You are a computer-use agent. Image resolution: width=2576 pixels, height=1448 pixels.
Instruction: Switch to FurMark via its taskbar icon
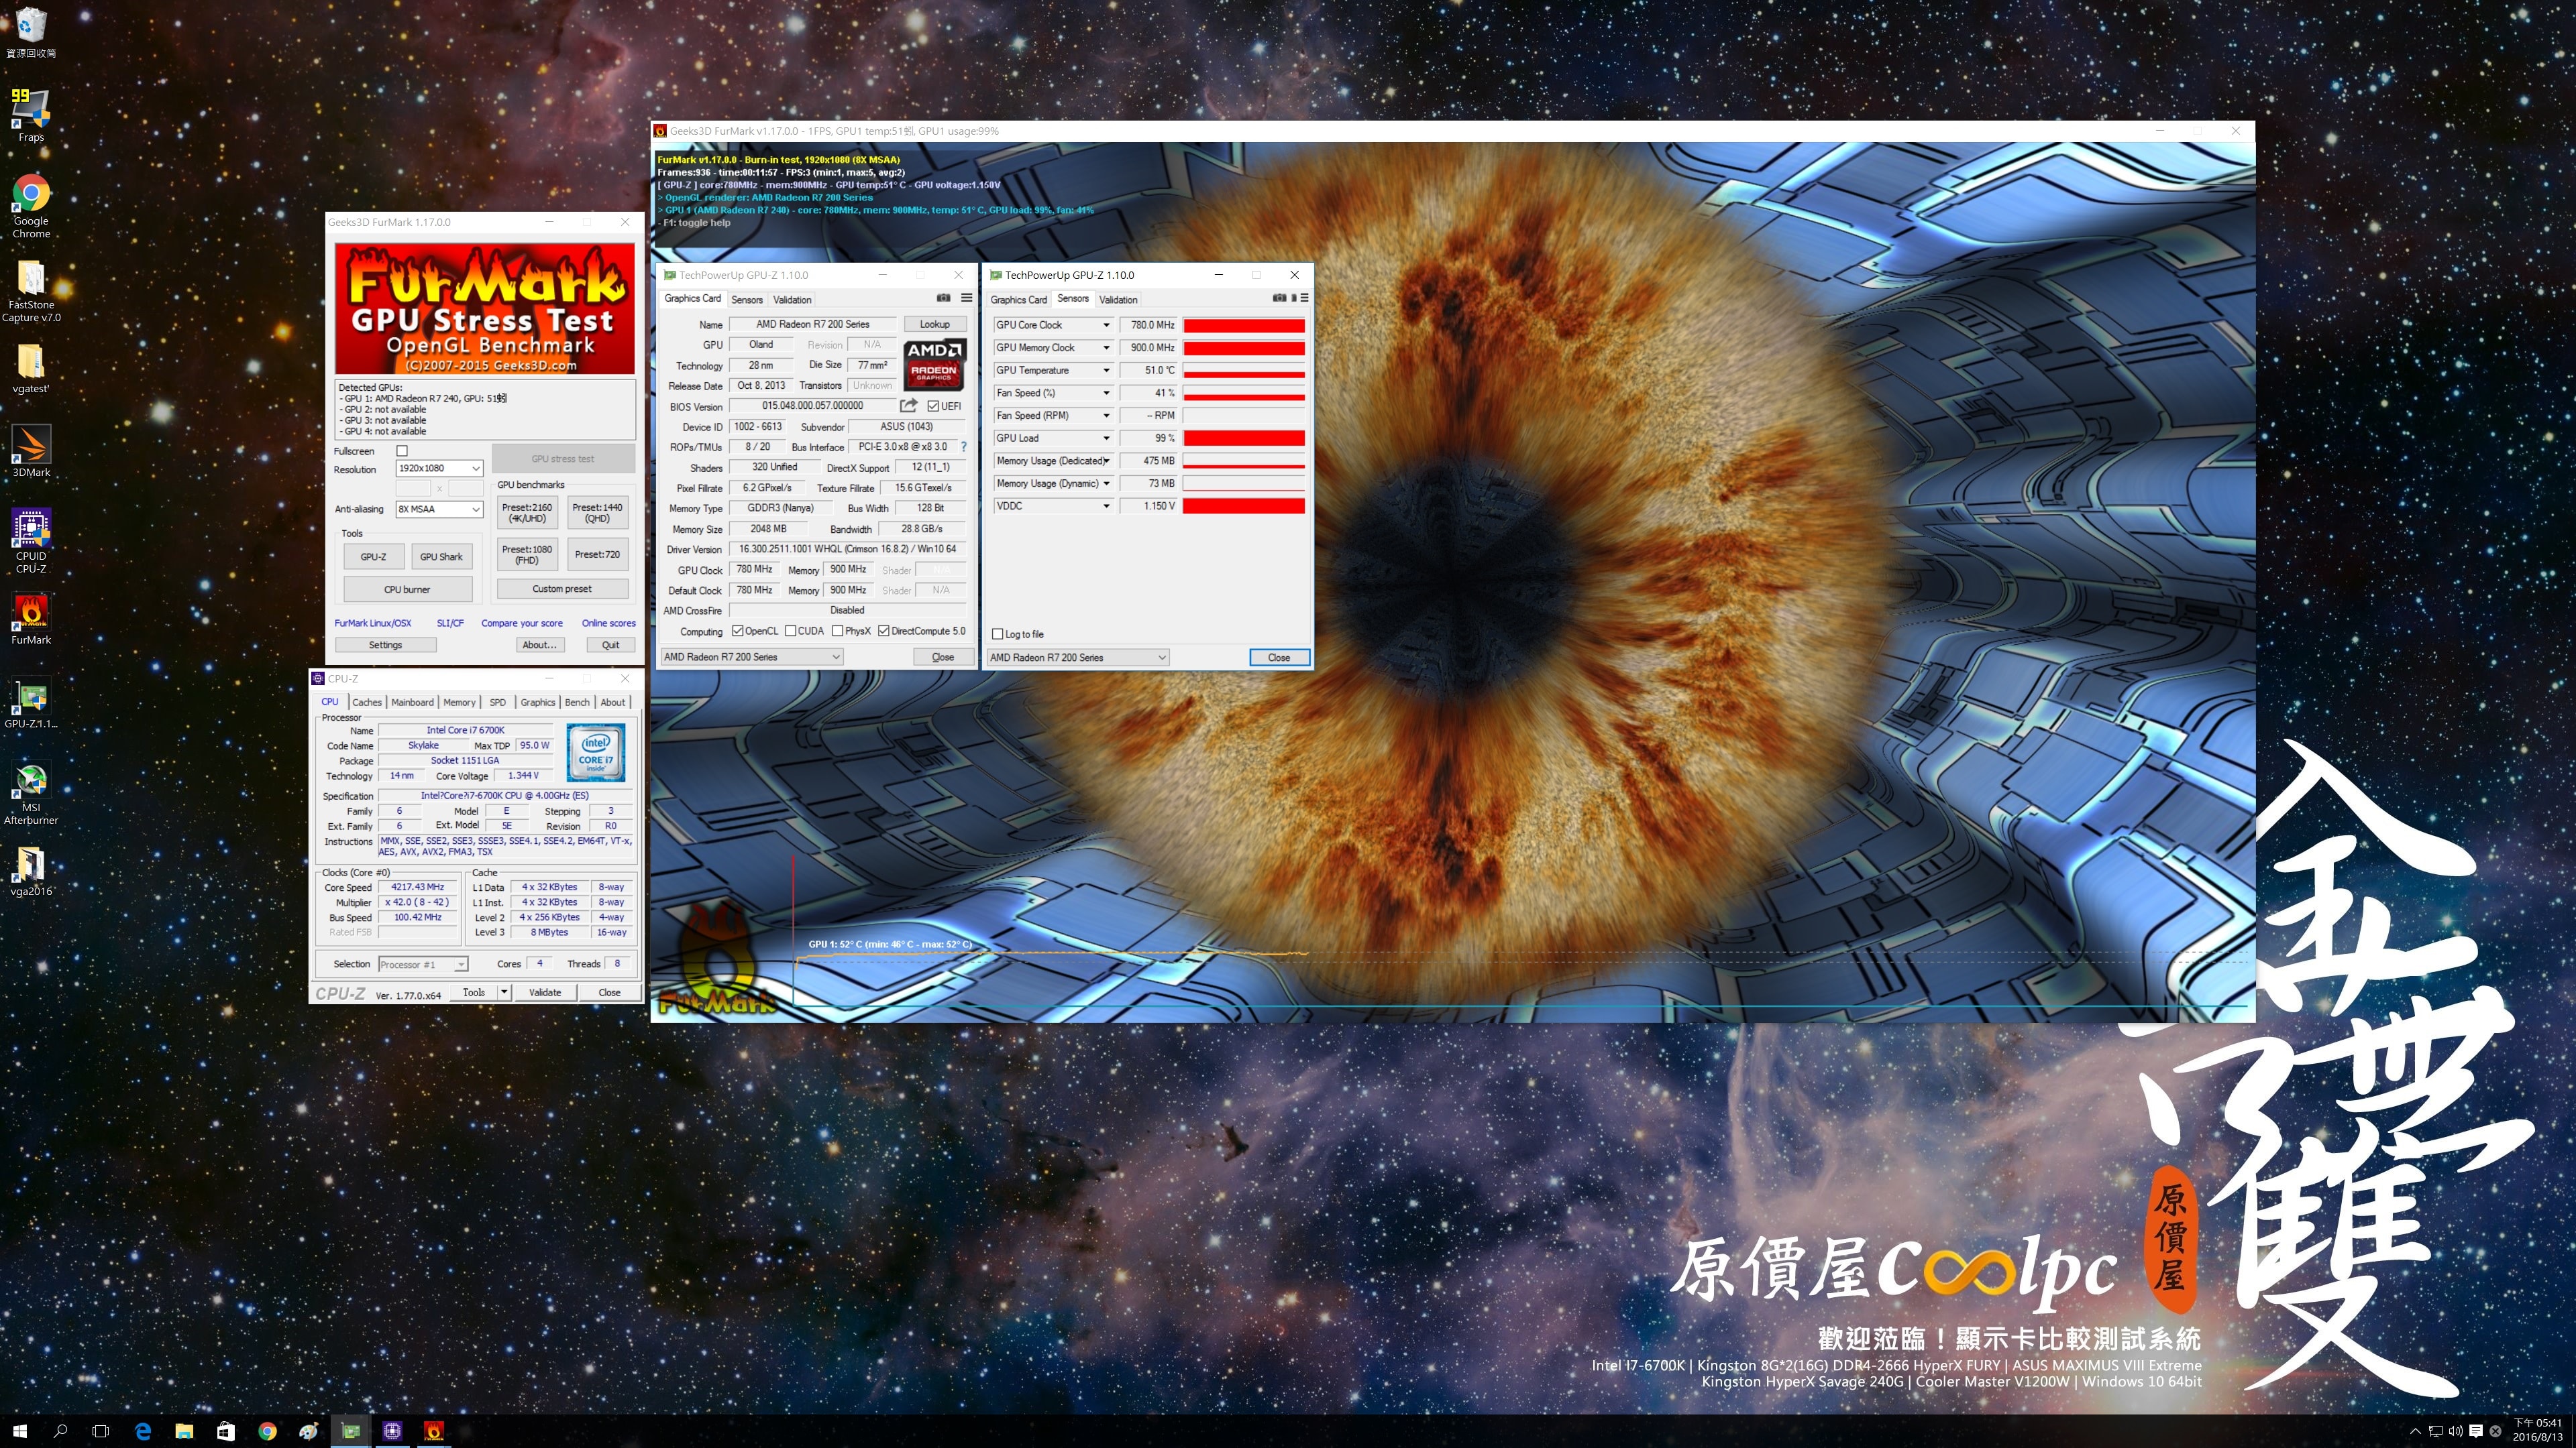coord(433,1431)
